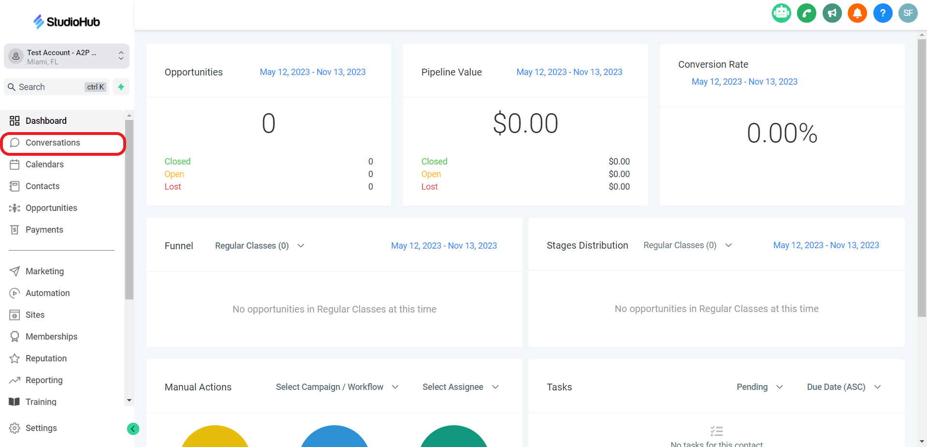Screen dimensions: 927x447
Task: Click the Reputation star icon
Action: [14, 358]
